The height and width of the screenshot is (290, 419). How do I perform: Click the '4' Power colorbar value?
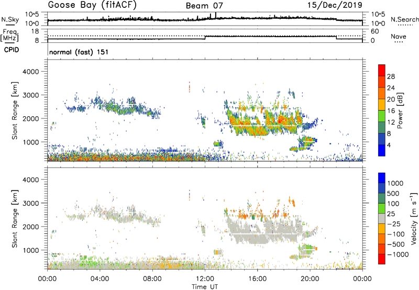[x=389, y=145]
